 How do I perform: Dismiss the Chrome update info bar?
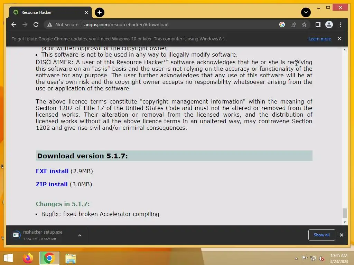(x=339, y=39)
